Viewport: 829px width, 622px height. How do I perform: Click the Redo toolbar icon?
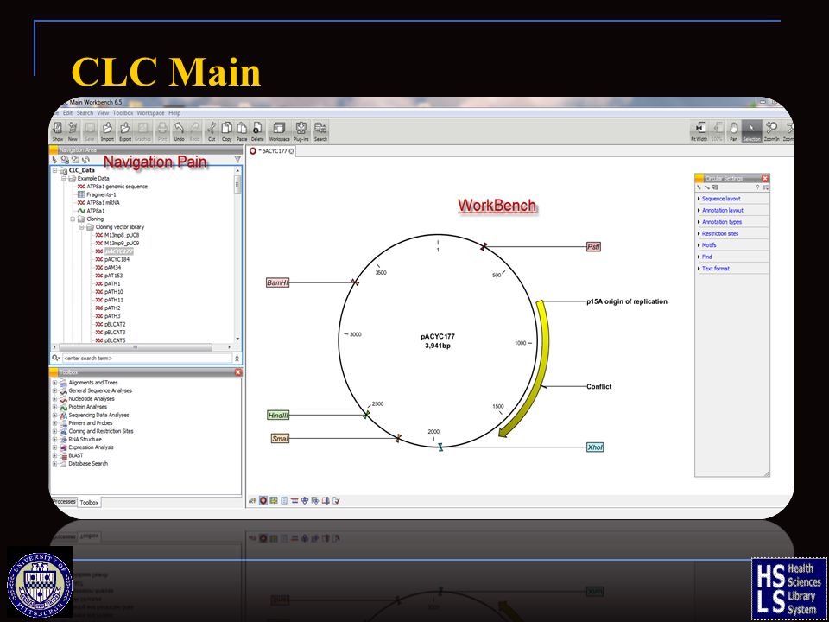(194, 130)
